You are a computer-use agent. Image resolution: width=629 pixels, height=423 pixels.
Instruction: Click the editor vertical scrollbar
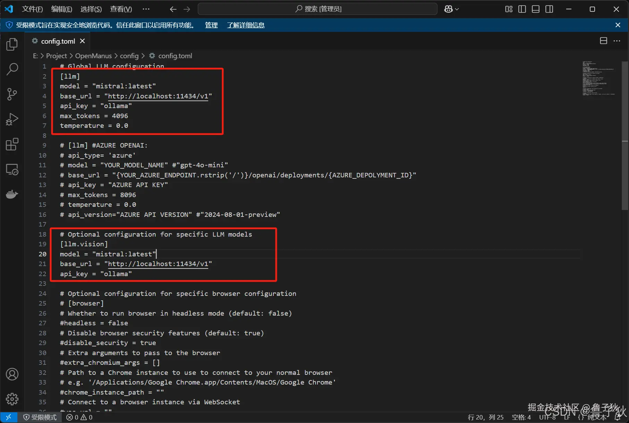coord(625,135)
